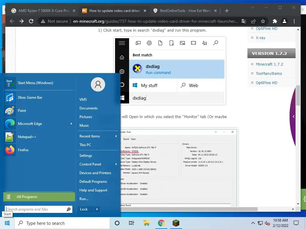Bookmark this page with star icon
The height and width of the screenshot is (229, 306).
[x=263, y=21]
